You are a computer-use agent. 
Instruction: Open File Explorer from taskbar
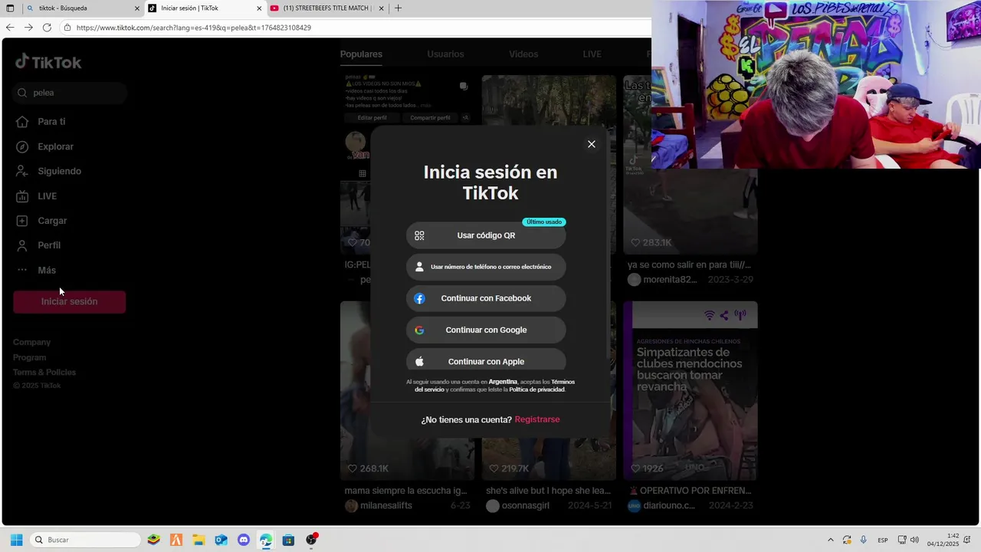click(198, 540)
